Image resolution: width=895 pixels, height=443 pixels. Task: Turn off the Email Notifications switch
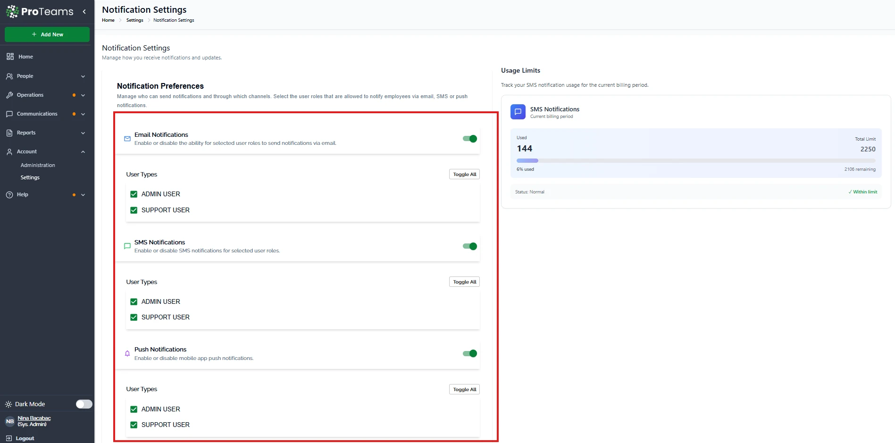click(x=469, y=139)
